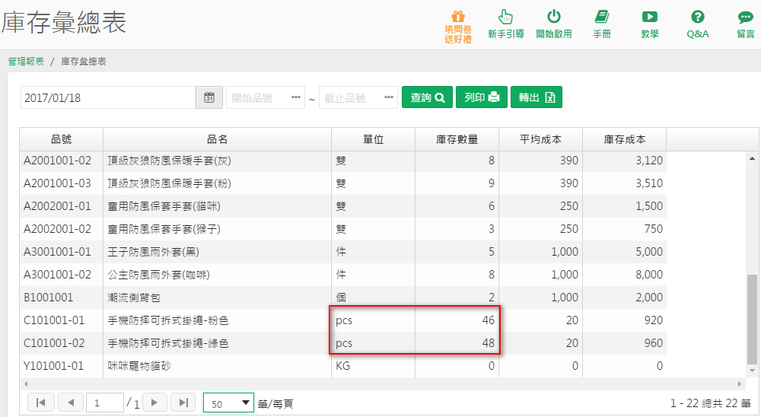
Task: Click the horizontal scrollbar left arrow
Action: 26,384
